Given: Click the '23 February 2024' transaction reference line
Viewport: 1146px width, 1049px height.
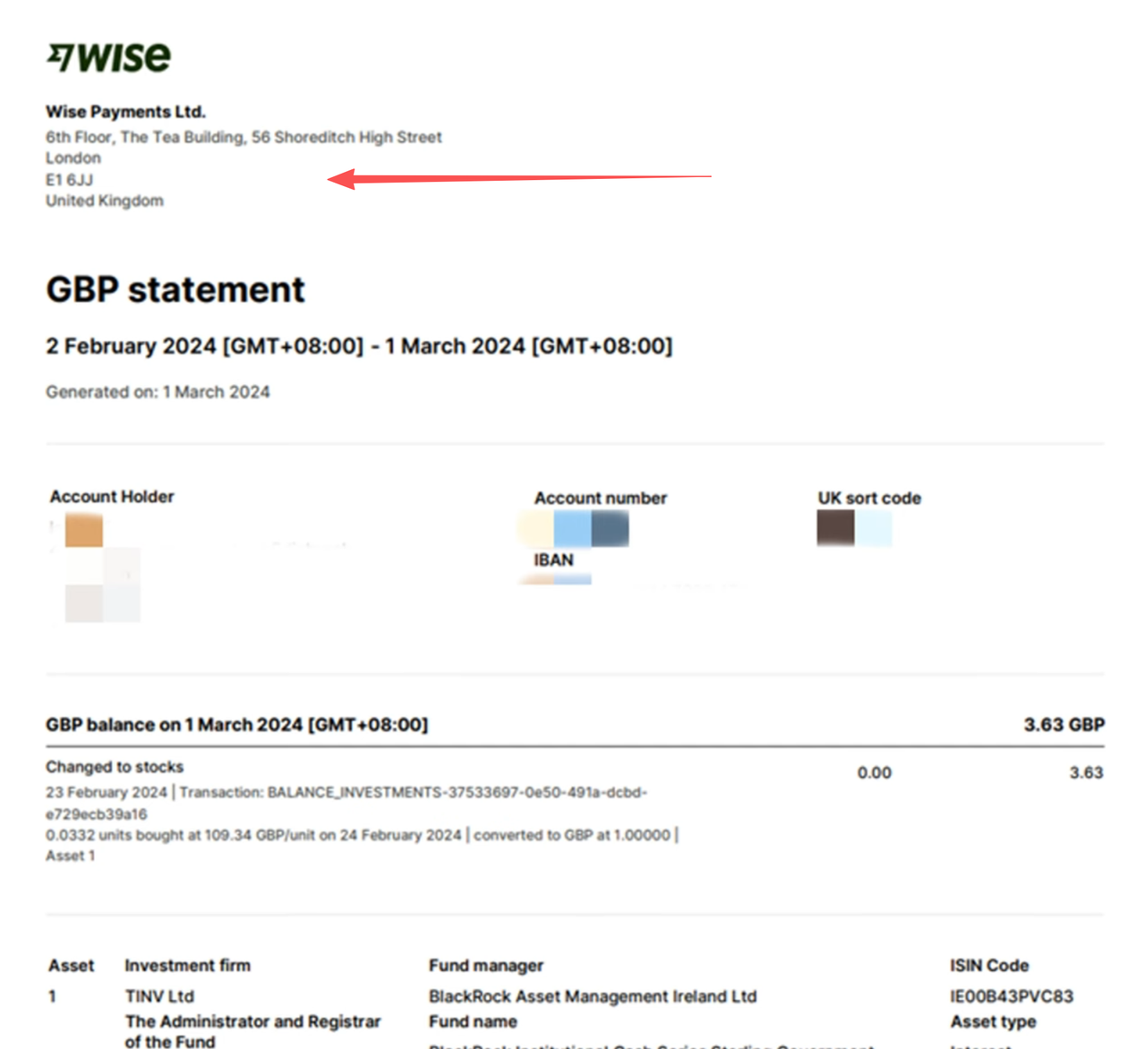Looking at the screenshot, I should pyautogui.click(x=346, y=793).
